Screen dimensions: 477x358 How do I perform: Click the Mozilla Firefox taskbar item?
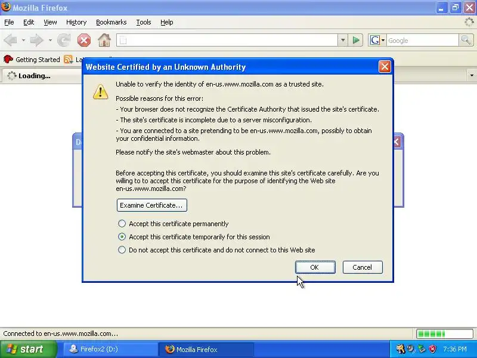click(206, 349)
